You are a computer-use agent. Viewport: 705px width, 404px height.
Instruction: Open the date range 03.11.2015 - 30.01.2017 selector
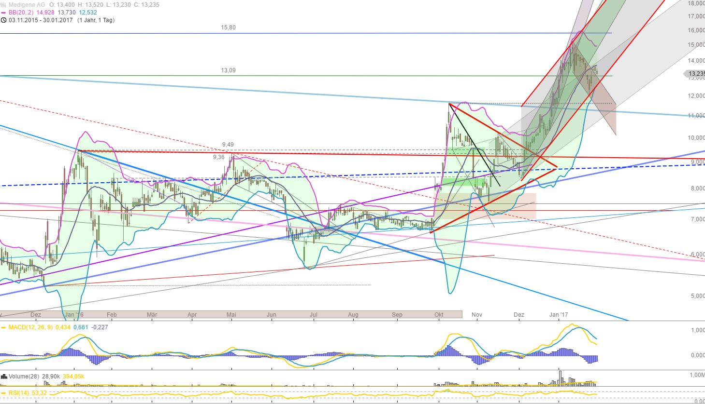40,20
